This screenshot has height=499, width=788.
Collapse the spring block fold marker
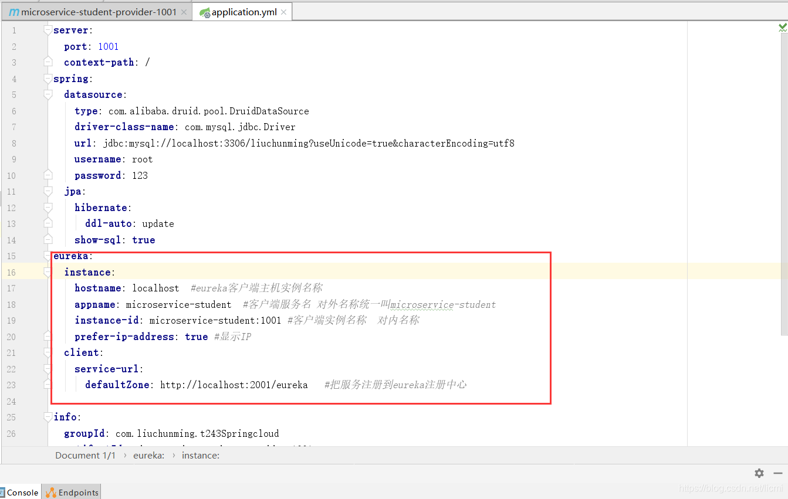[48, 79]
